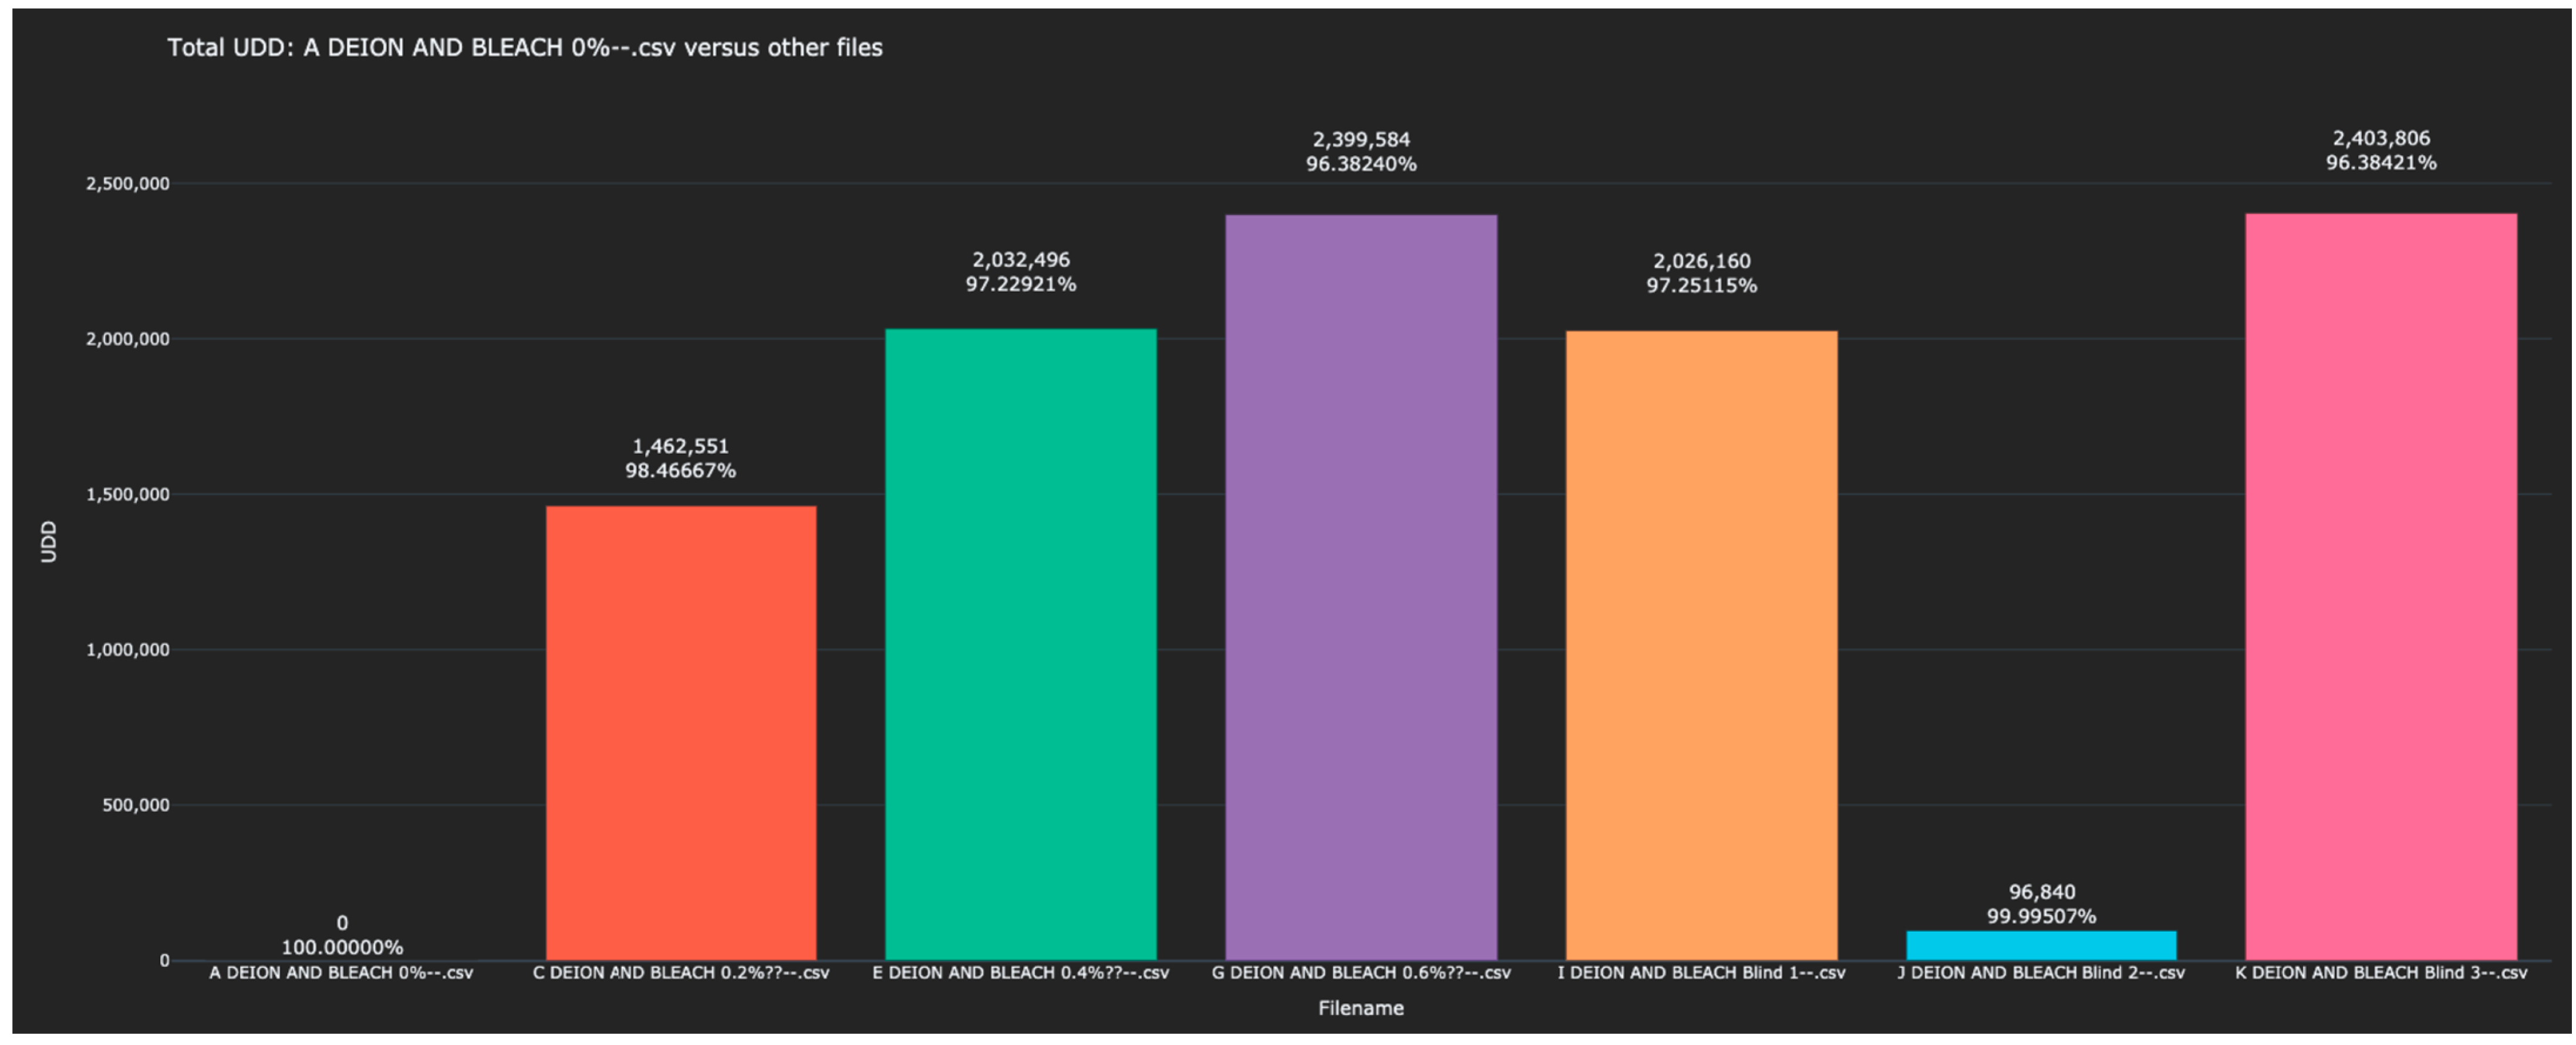This screenshot has width=2576, height=1045.
Task: Click the 100.00000% label for file A
Action: click(342, 947)
